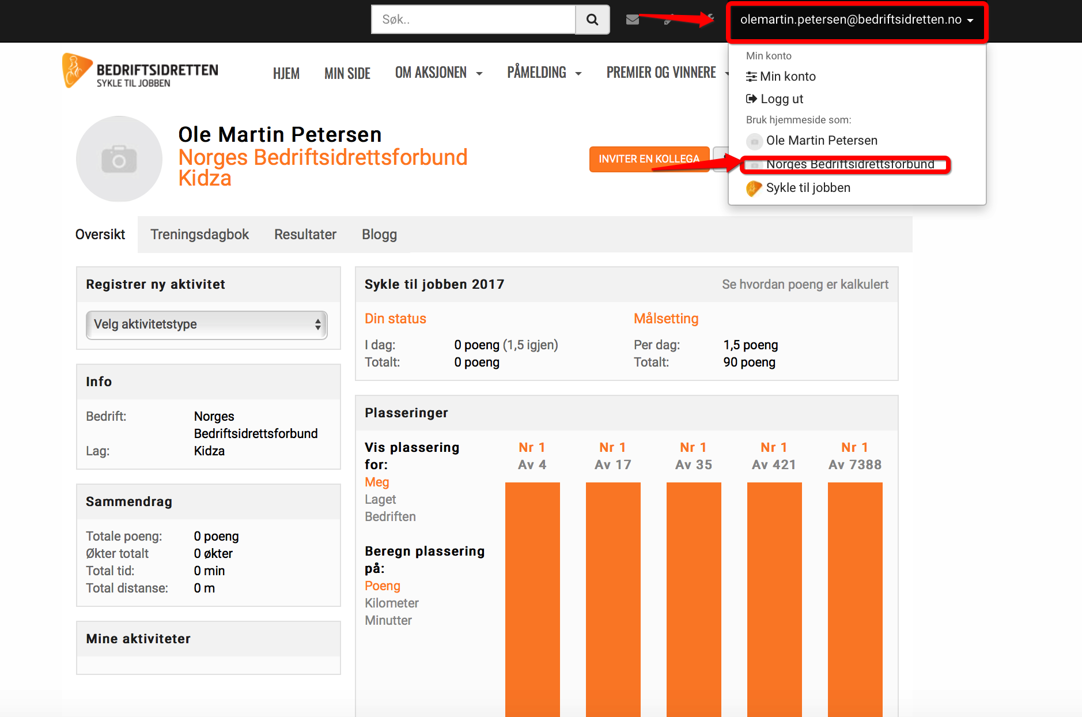Choose Logg ut from the account menu
The image size is (1082, 717).
coord(782,99)
